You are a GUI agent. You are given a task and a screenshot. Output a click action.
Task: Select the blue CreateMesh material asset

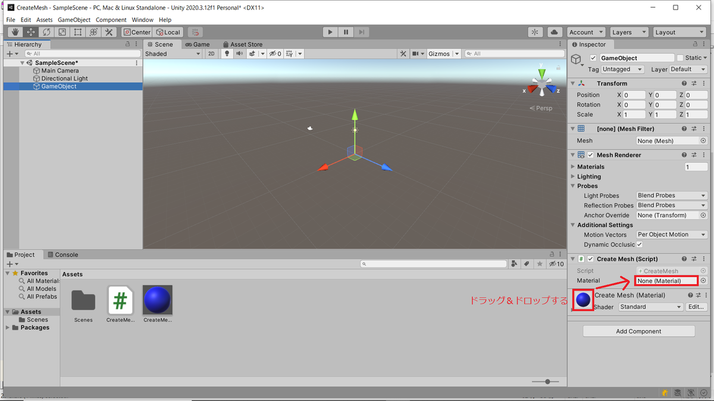pos(157,304)
